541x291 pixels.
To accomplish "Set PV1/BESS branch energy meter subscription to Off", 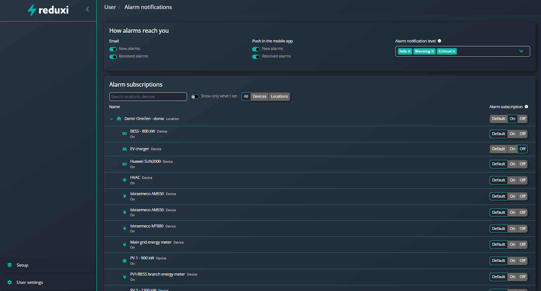I will coord(523,277).
